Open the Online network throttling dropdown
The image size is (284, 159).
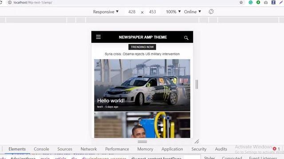[x=193, y=12]
